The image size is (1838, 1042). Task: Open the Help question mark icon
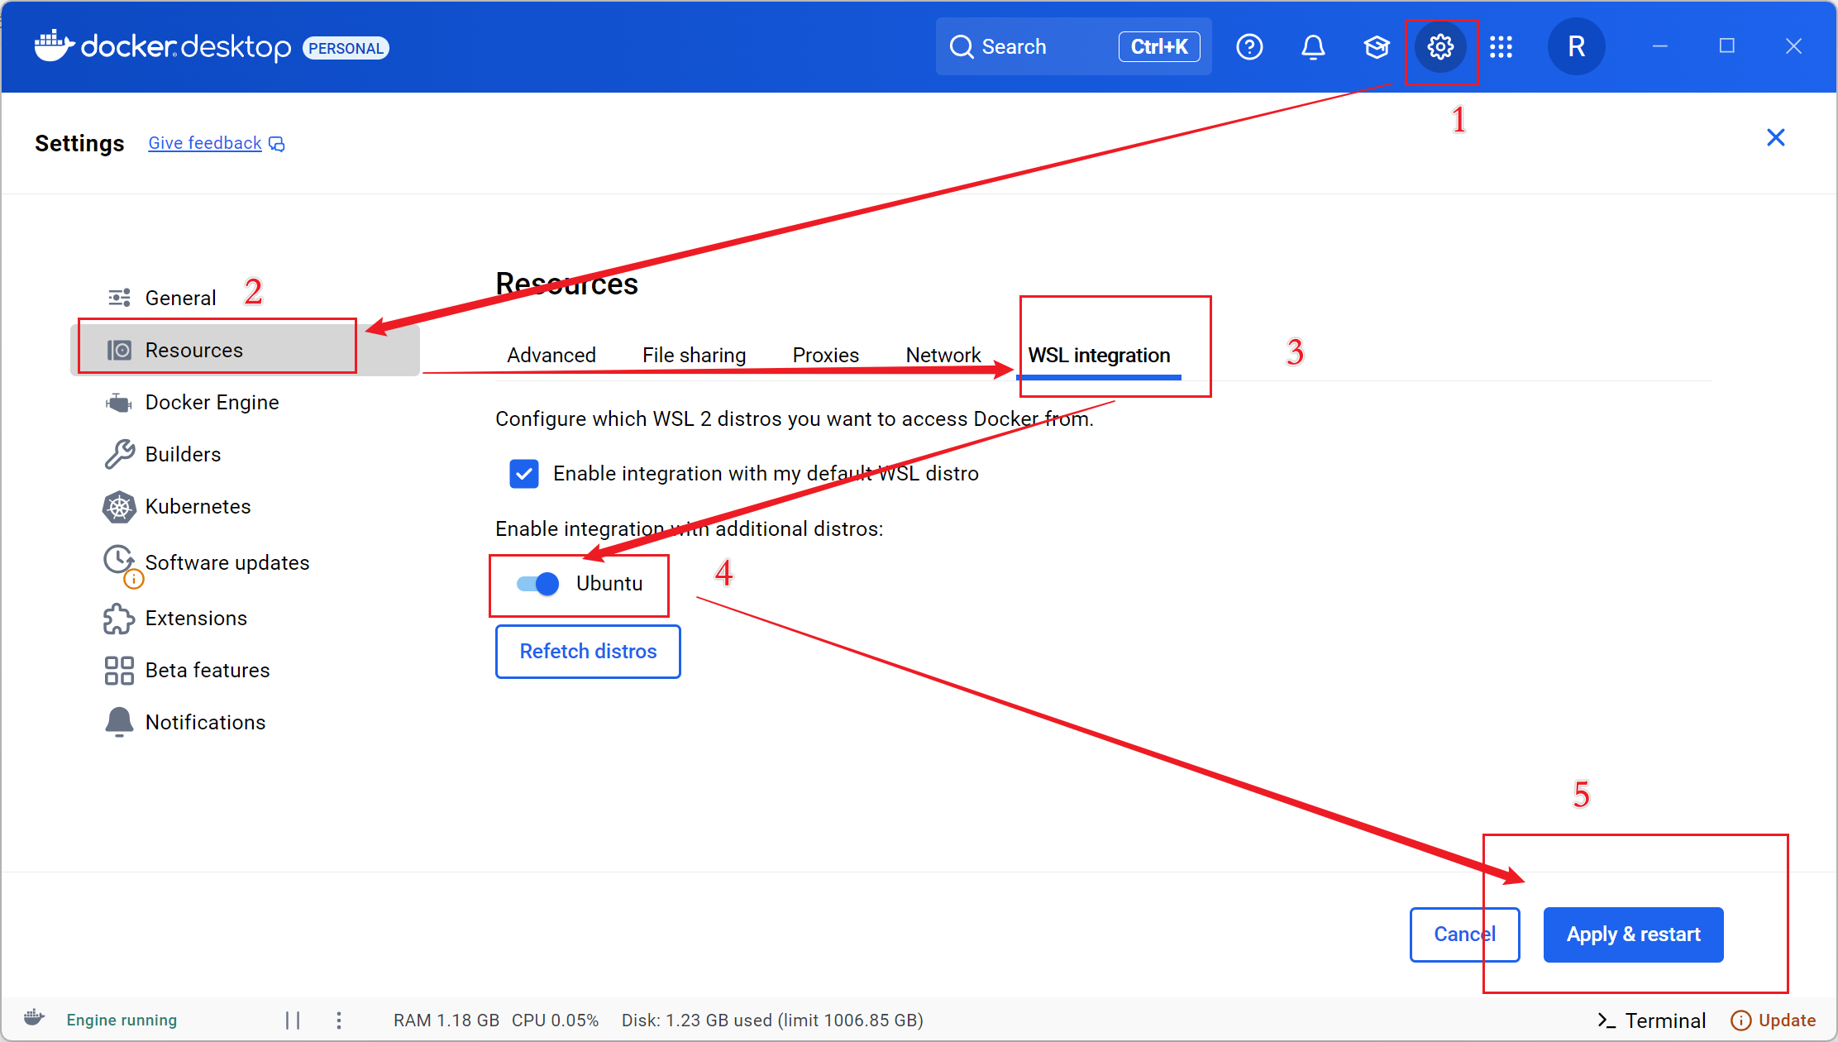(x=1249, y=47)
